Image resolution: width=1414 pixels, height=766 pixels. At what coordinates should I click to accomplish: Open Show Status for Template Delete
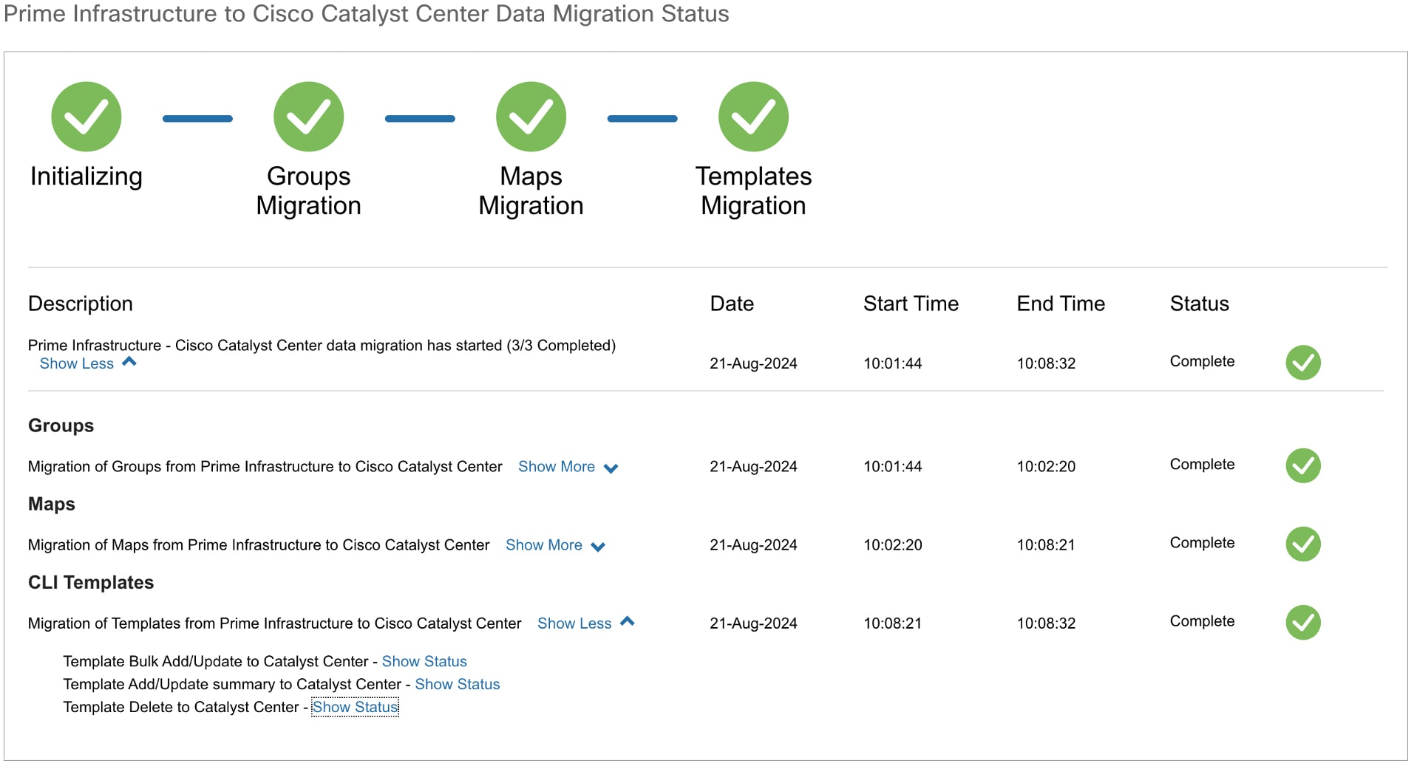(355, 707)
